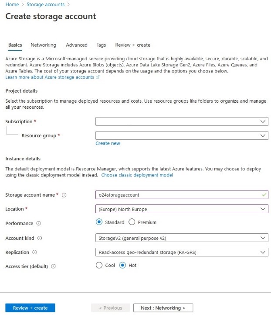The image size is (271, 315).
Task: Select the Standard performance option
Action: click(99, 222)
